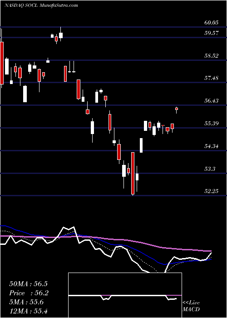Select the 57.48 price level label
The width and height of the screenshot is (227, 318).
pyautogui.click(x=212, y=78)
